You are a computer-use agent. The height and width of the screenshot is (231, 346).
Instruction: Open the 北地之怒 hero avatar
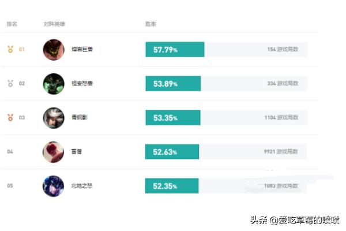53,186
